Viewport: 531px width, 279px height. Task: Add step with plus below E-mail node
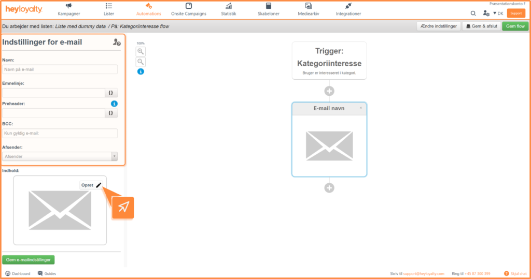329,188
